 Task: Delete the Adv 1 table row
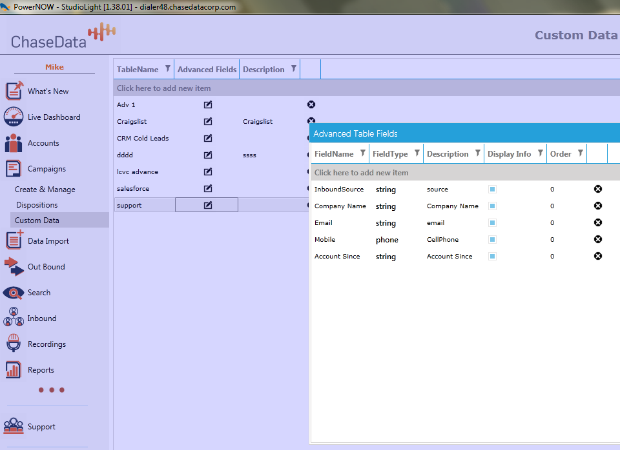pos(311,104)
